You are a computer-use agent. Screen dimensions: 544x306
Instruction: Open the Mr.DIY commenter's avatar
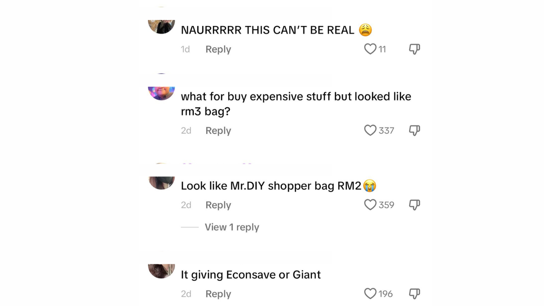161,183
